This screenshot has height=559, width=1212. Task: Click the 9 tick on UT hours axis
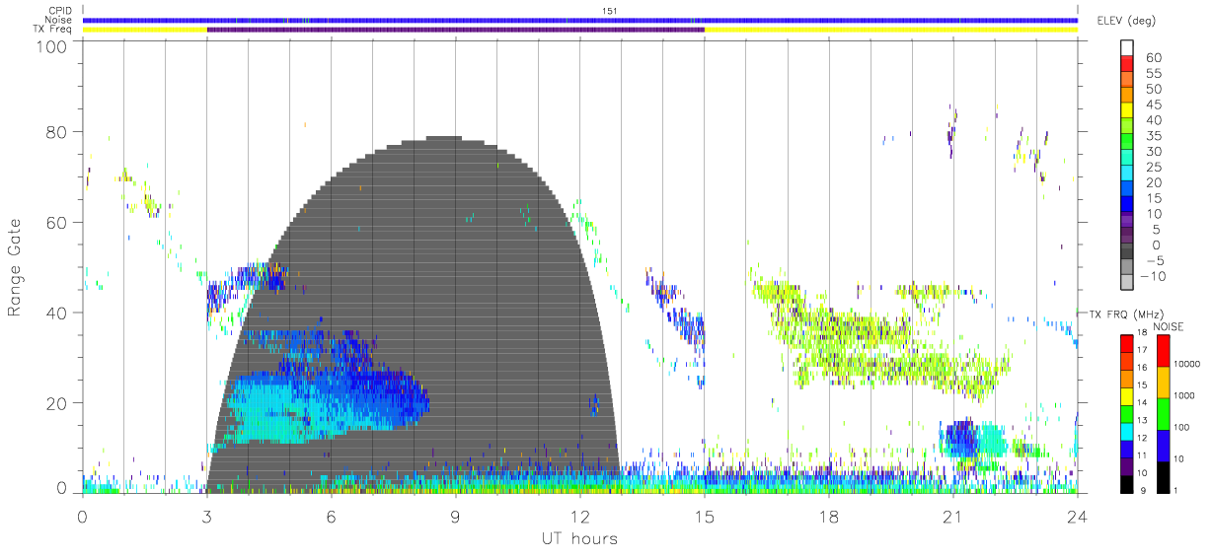456,516
